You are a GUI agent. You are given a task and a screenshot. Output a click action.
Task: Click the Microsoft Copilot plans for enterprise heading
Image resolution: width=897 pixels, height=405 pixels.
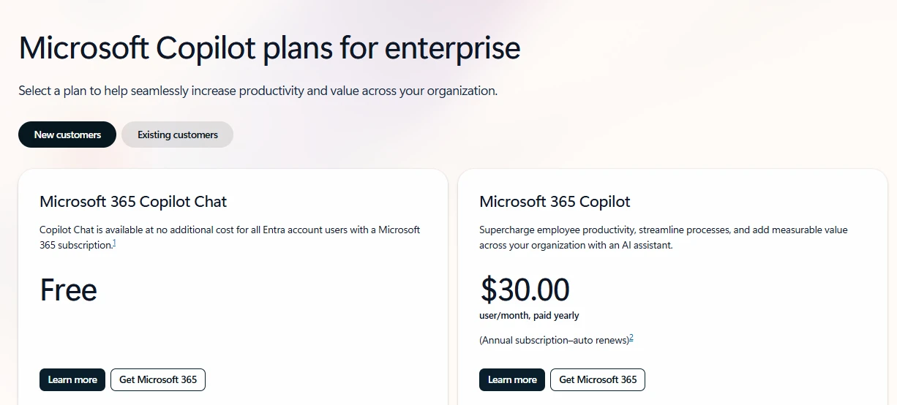point(269,48)
